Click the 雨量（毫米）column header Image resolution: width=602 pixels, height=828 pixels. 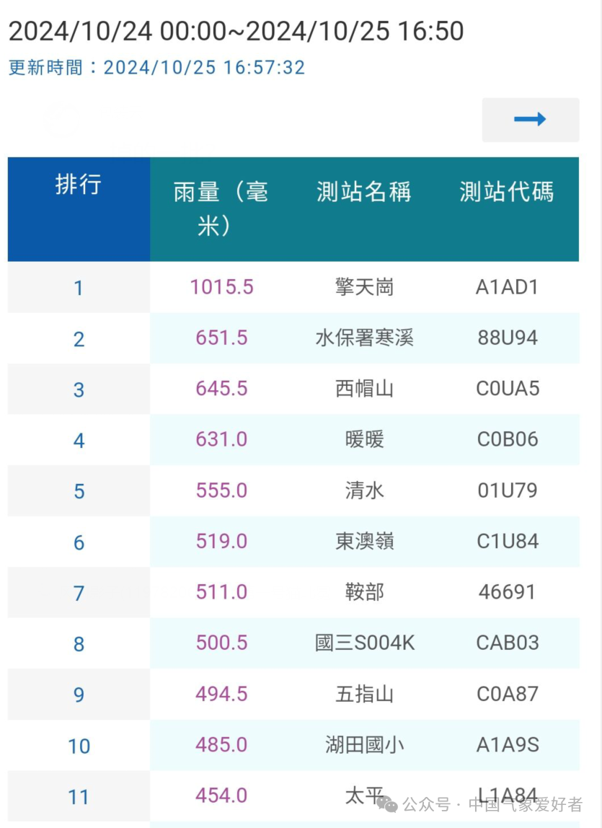click(221, 208)
